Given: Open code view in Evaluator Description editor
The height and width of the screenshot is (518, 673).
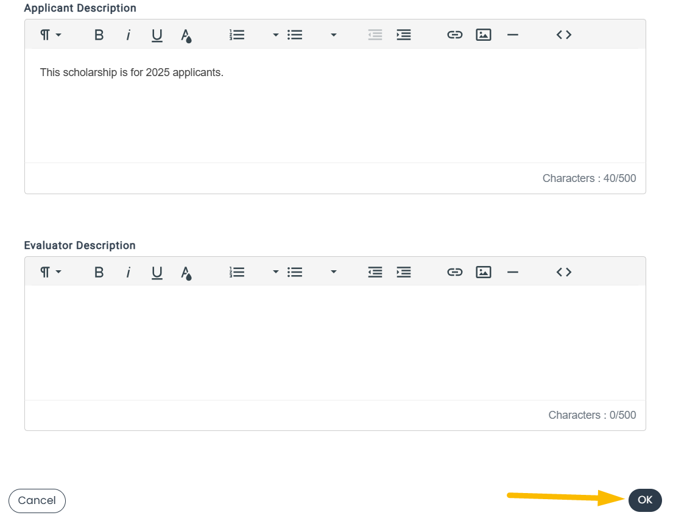Looking at the screenshot, I should (x=564, y=272).
